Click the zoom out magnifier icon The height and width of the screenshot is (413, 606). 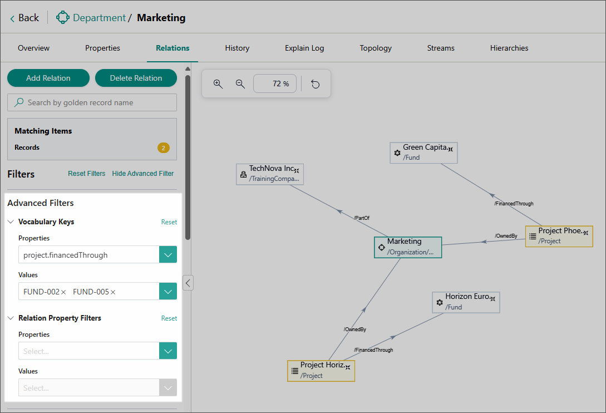pos(240,84)
